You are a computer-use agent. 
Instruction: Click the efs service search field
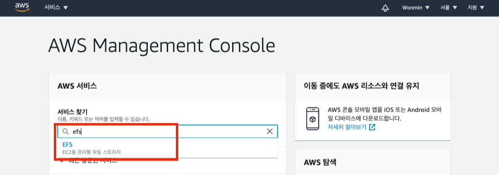[x=168, y=131]
